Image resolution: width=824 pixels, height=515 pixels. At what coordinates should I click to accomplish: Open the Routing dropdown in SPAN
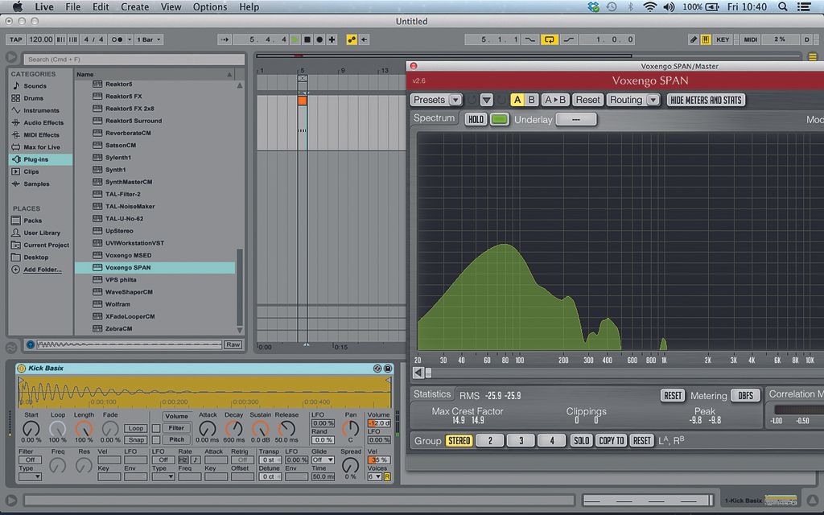tap(633, 100)
